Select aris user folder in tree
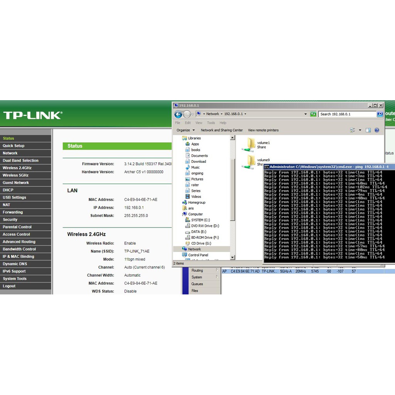The width and height of the screenshot is (395, 395). [188, 208]
